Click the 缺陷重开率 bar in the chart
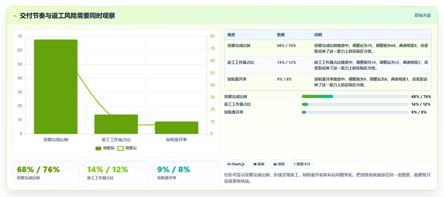Viewport: 444px width, 197px height. [x=176, y=128]
